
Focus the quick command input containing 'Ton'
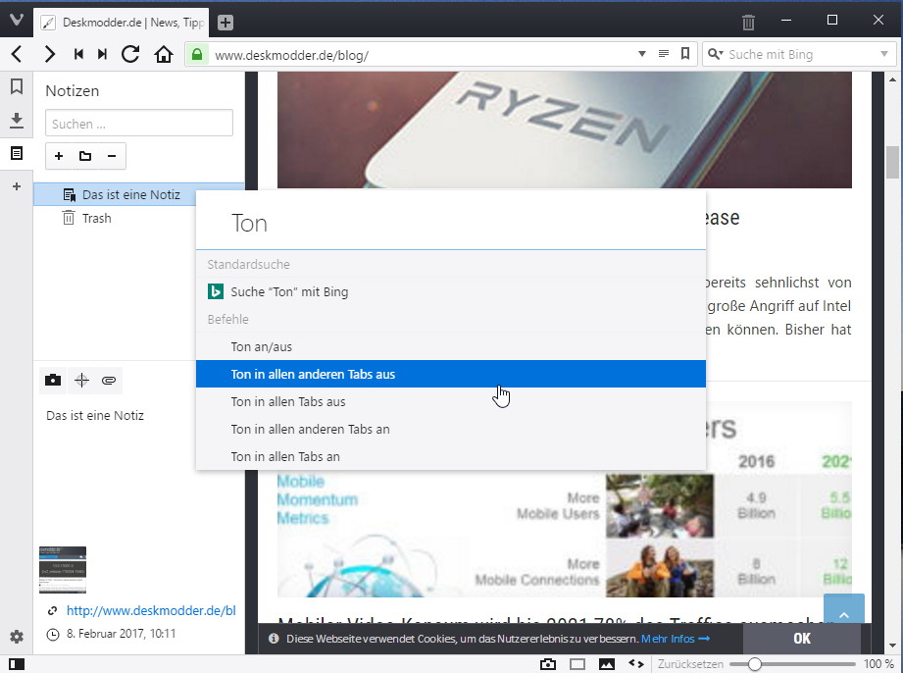coord(451,223)
